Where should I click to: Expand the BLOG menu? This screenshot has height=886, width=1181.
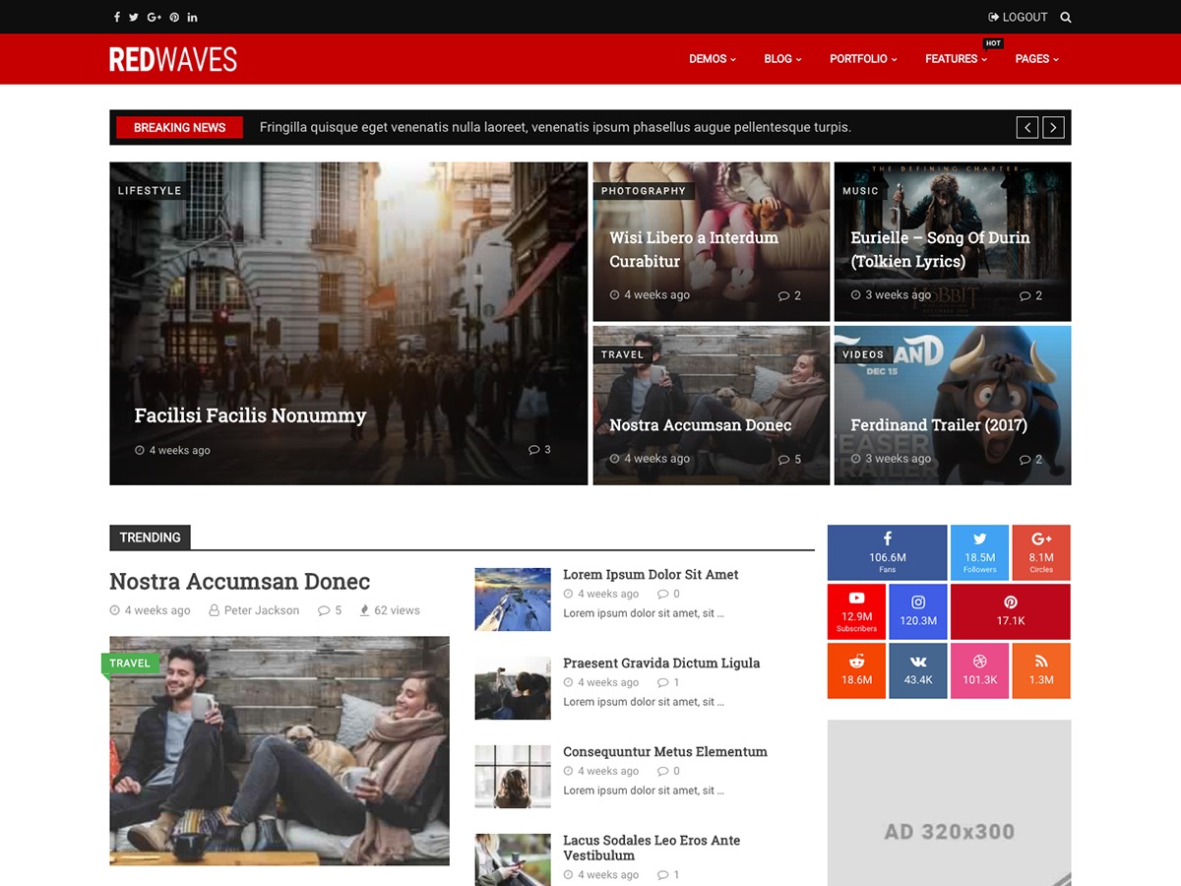tap(782, 59)
